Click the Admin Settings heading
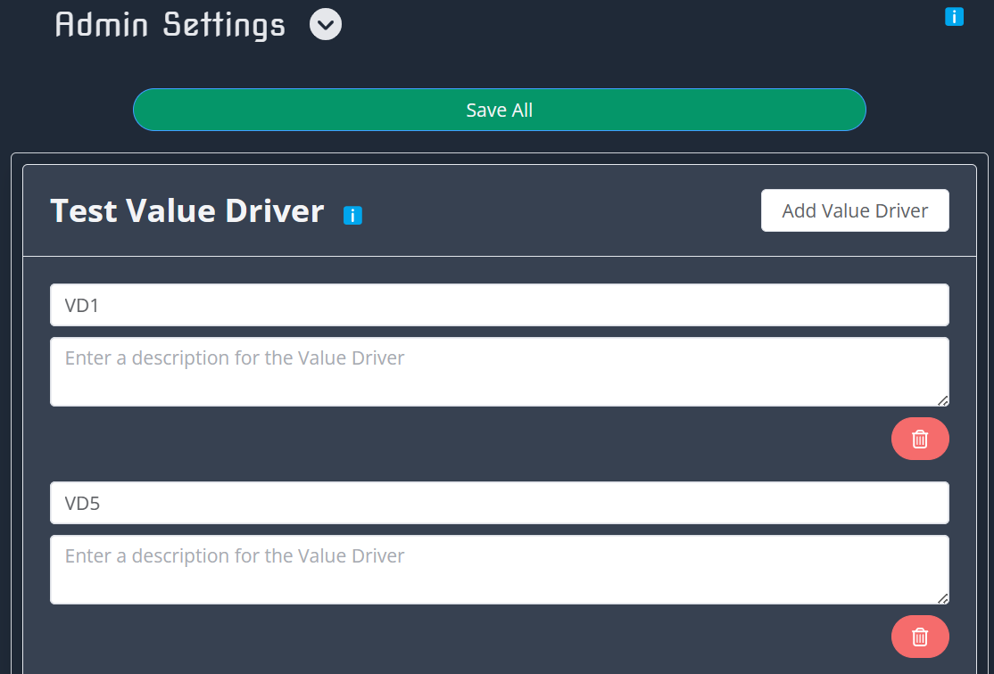This screenshot has width=994, height=674. (170, 24)
